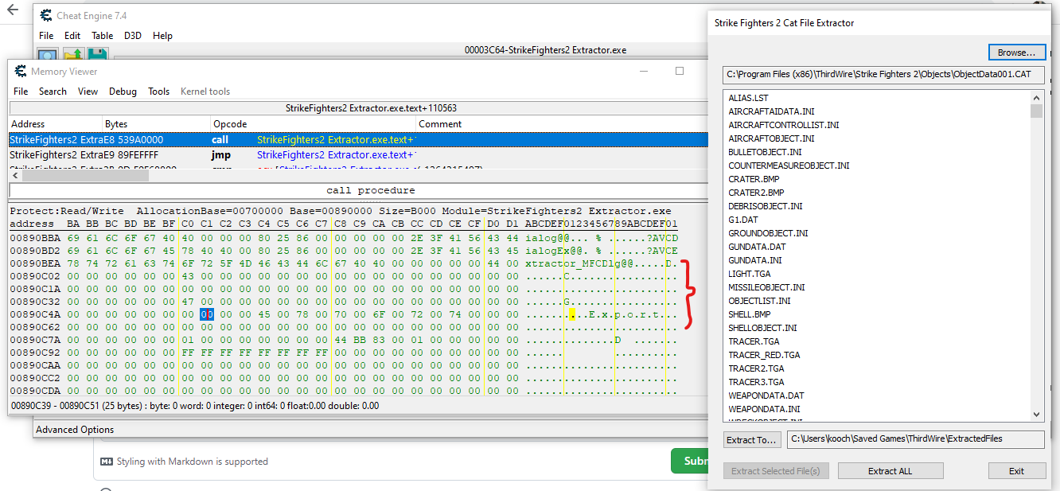This screenshot has width=1060, height=491.
Task: Open the Search menu in Memory Viewer
Action: tap(53, 92)
